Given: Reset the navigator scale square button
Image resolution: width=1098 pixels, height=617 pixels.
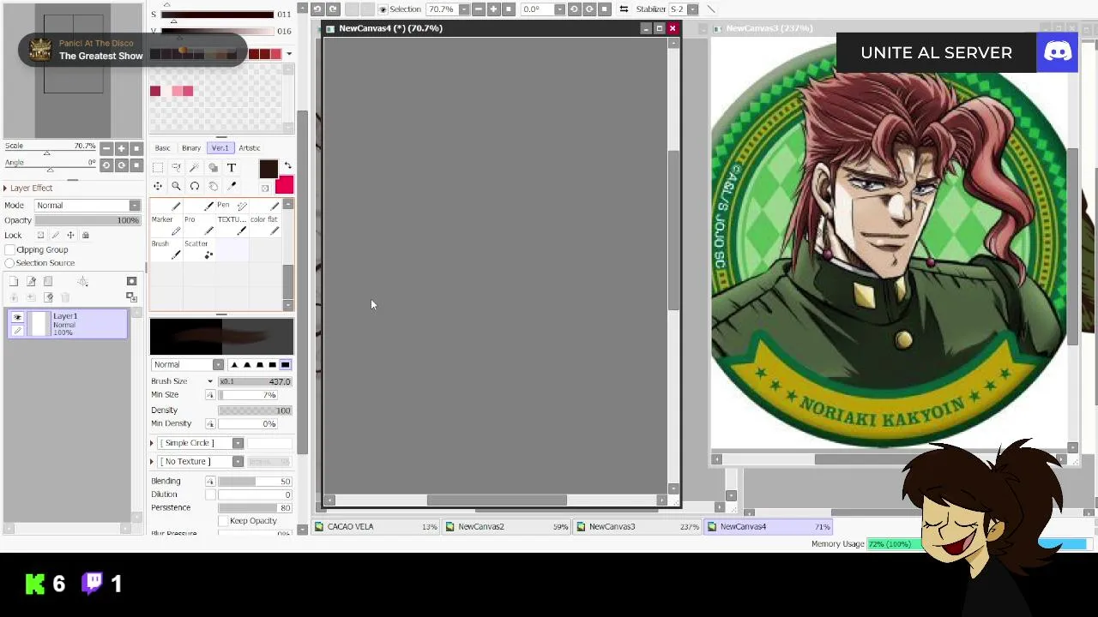Looking at the screenshot, I should [136, 149].
